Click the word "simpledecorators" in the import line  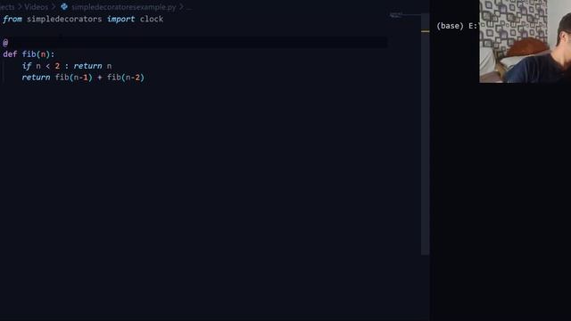(64, 20)
